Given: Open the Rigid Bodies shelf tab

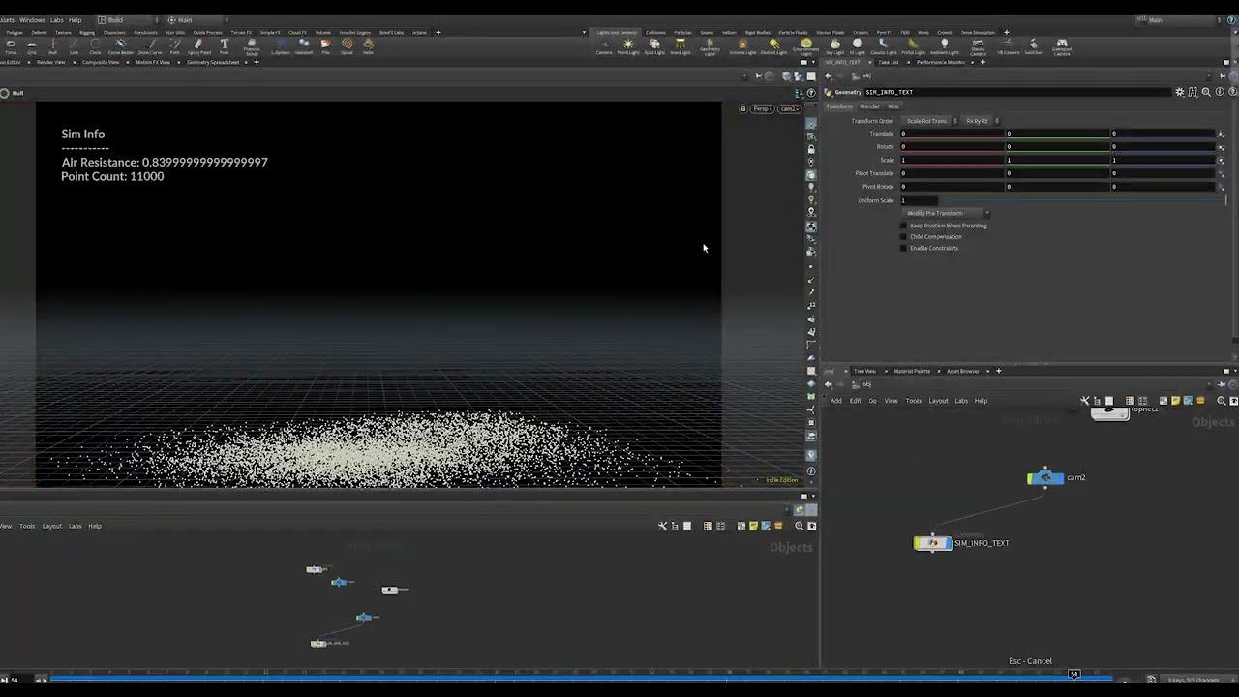Looking at the screenshot, I should tap(758, 32).
